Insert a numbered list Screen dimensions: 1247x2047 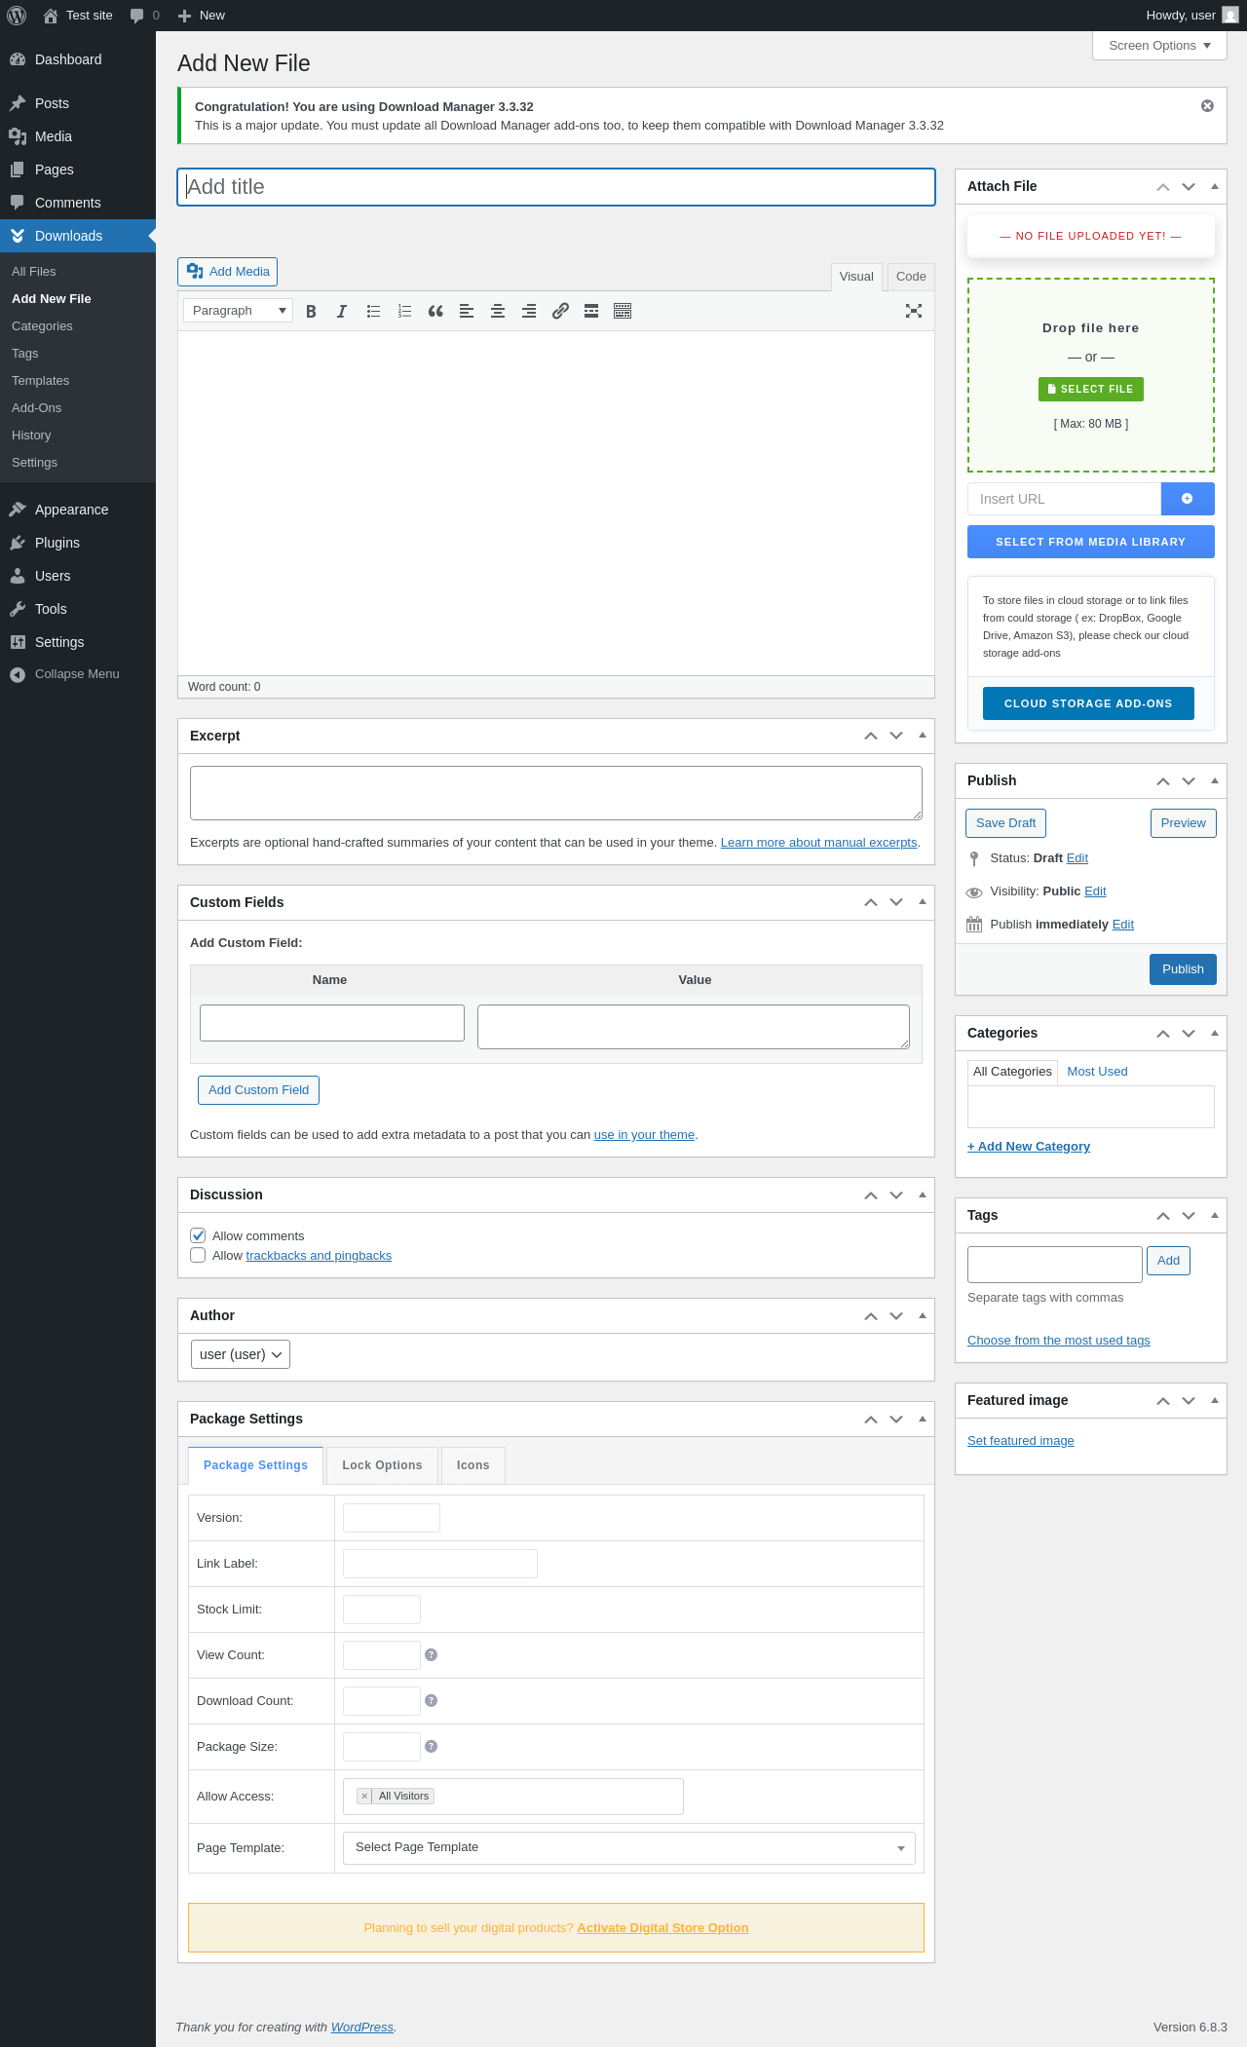point(404,311)
